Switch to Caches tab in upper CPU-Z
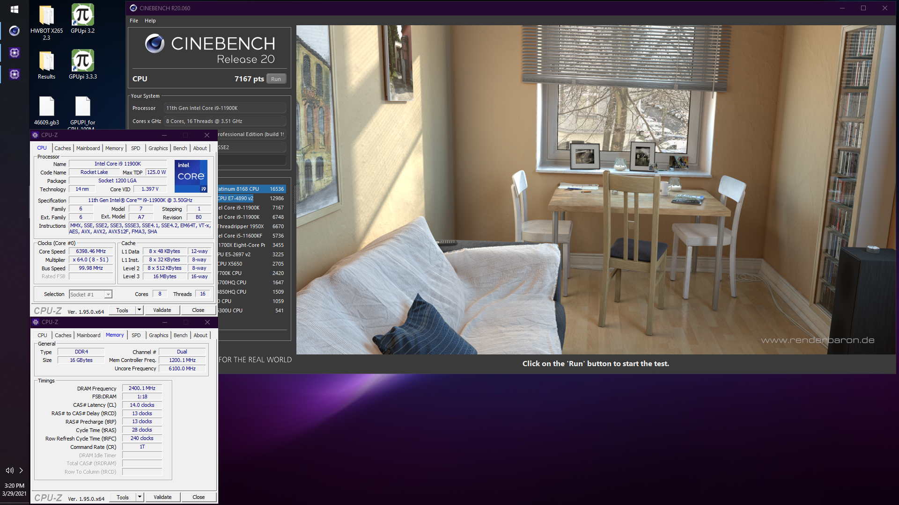 coord(63,148)
